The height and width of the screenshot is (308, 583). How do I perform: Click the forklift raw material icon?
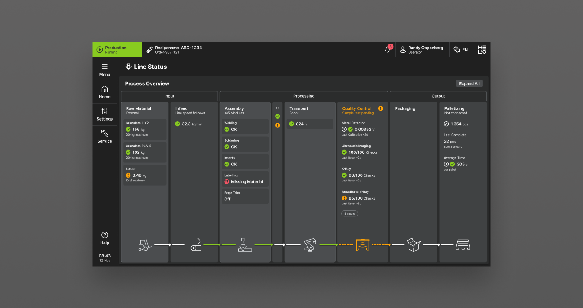(145, 245)
